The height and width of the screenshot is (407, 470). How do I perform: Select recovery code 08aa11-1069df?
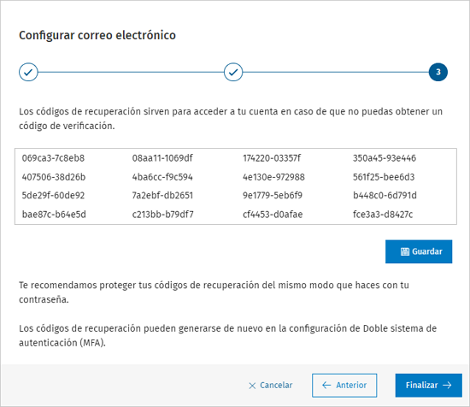click(162, 158)
